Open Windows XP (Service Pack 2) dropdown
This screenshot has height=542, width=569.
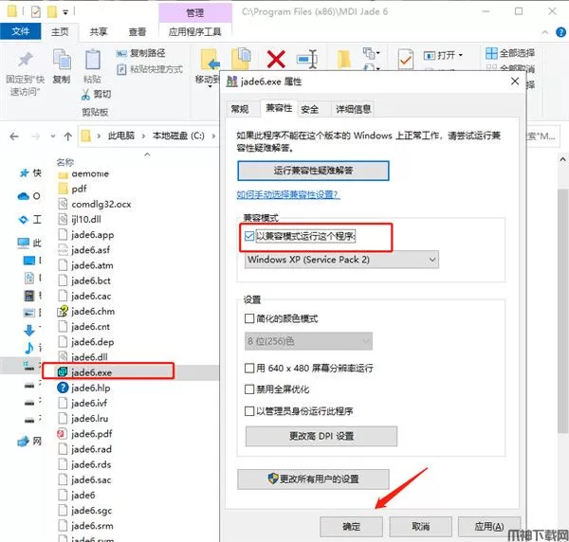[x=341, y=260]
